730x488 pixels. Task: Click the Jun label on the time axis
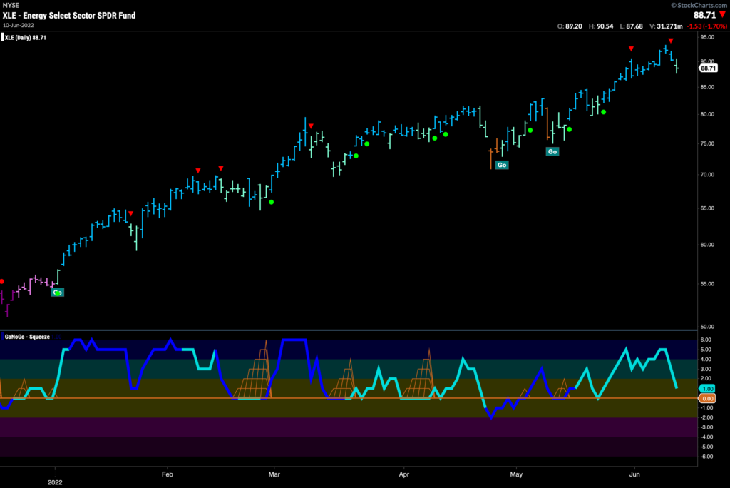click(634, 474)
